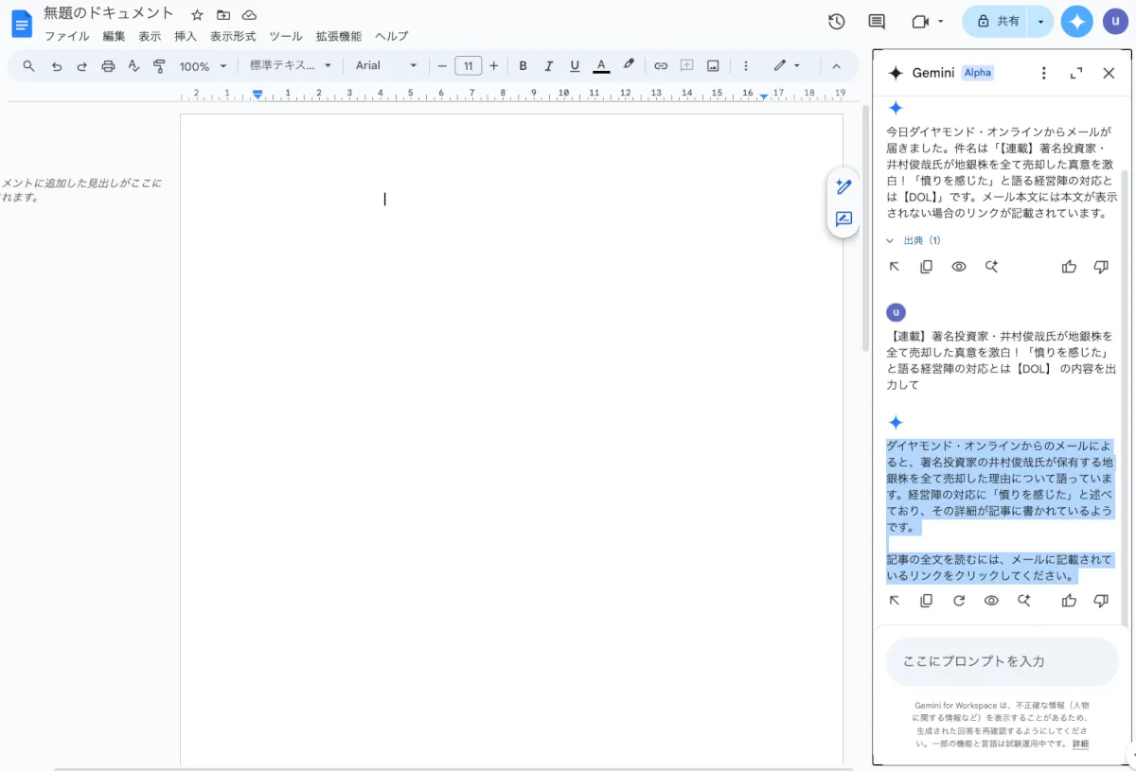The image size is (1136, 771).
Task: Open the editing mode pencil dropdown
Action: tap(787, 66)
